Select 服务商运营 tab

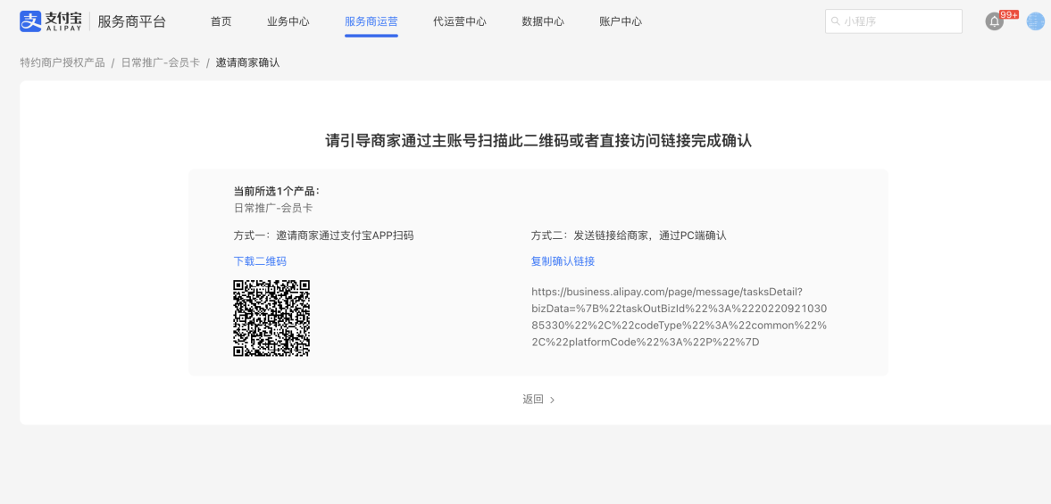pos(371,21)
